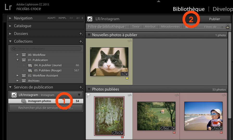
Task: Toggle the flag on the forest photo
Action: pyautogui.click(x=88, y=95)
